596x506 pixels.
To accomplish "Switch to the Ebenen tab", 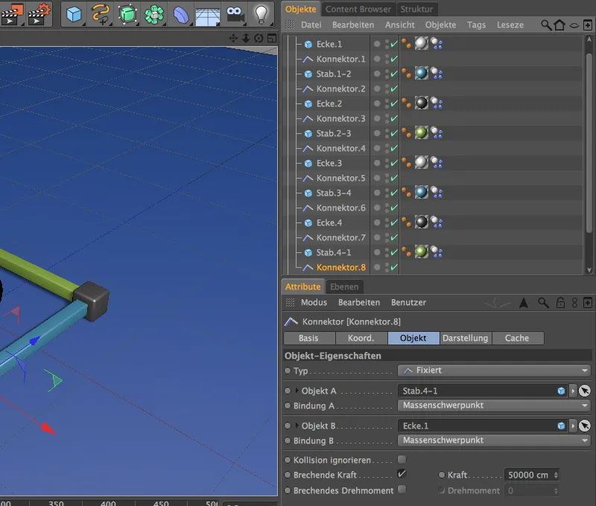I will click(344, 286).
